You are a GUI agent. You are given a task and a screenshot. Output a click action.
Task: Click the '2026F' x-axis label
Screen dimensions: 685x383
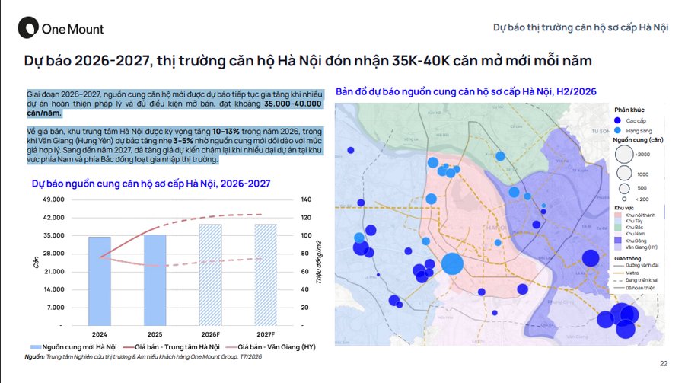pos(210,334)
